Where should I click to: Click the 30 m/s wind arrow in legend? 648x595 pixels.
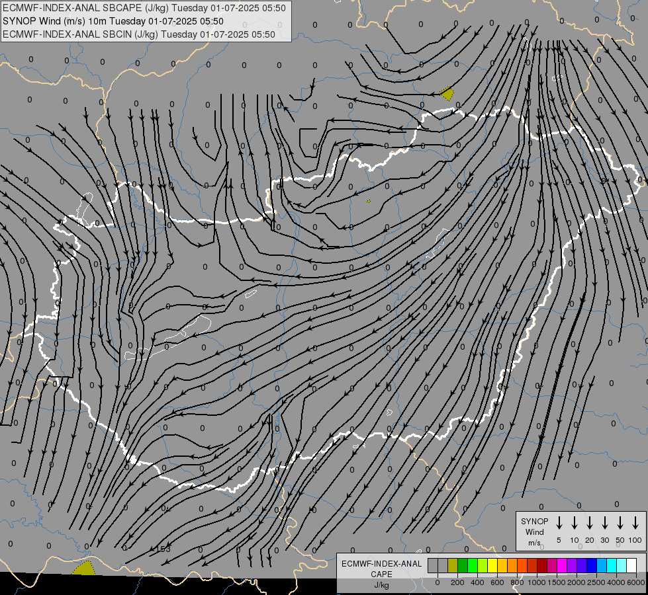pos(605,523)
